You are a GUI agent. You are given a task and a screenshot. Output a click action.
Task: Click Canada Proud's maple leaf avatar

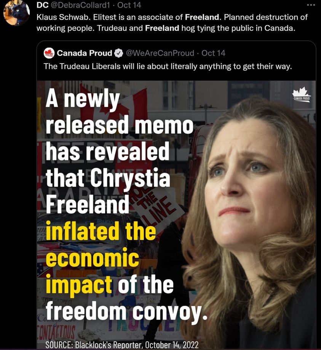(x=49, y=53)
